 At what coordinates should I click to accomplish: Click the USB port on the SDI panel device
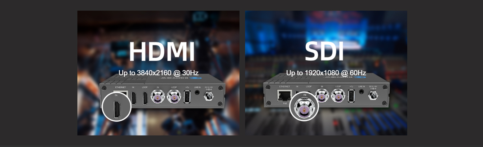[x=351, y=96]
